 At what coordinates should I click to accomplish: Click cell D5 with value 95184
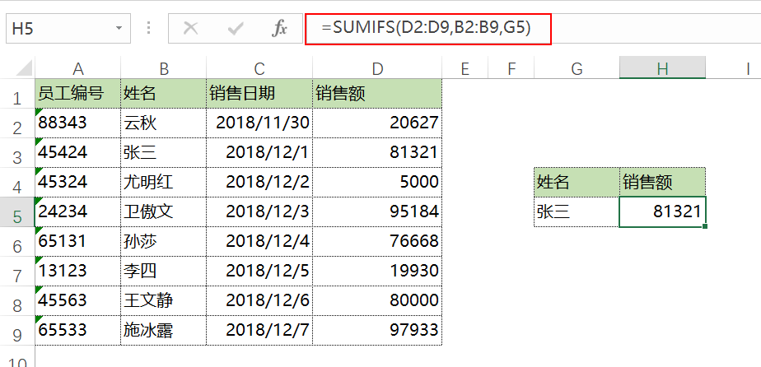point(377,211)
